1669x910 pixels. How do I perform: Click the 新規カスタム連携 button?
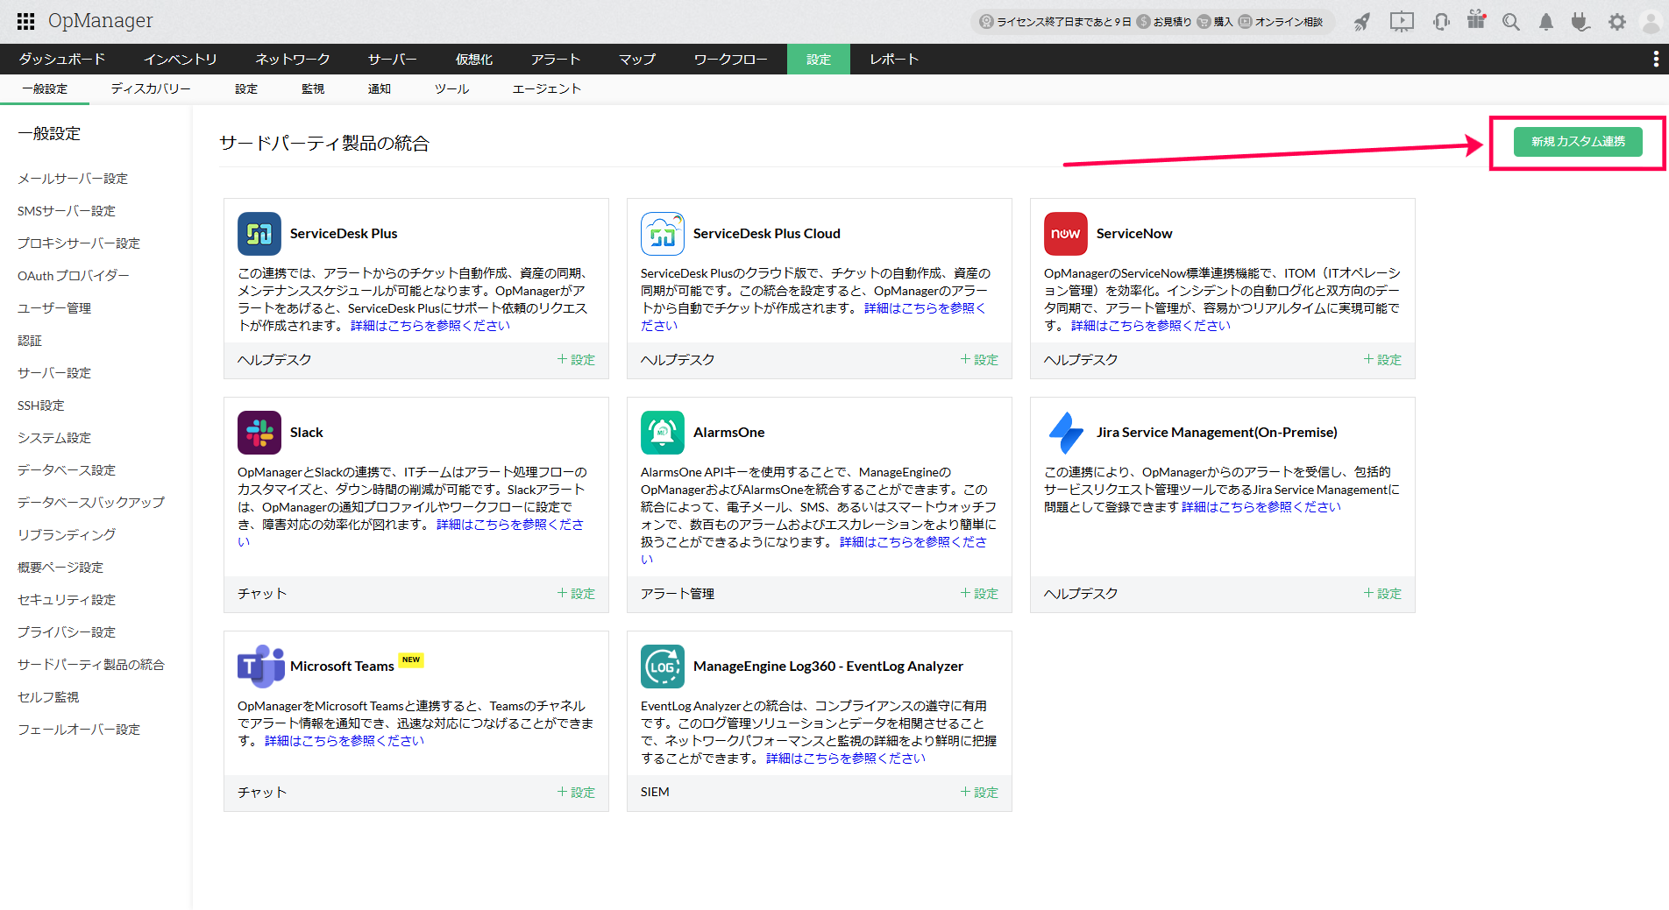click(1578, 142)
